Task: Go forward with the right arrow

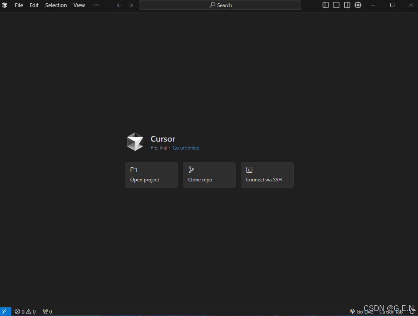Action: click(x=130, y=5)
